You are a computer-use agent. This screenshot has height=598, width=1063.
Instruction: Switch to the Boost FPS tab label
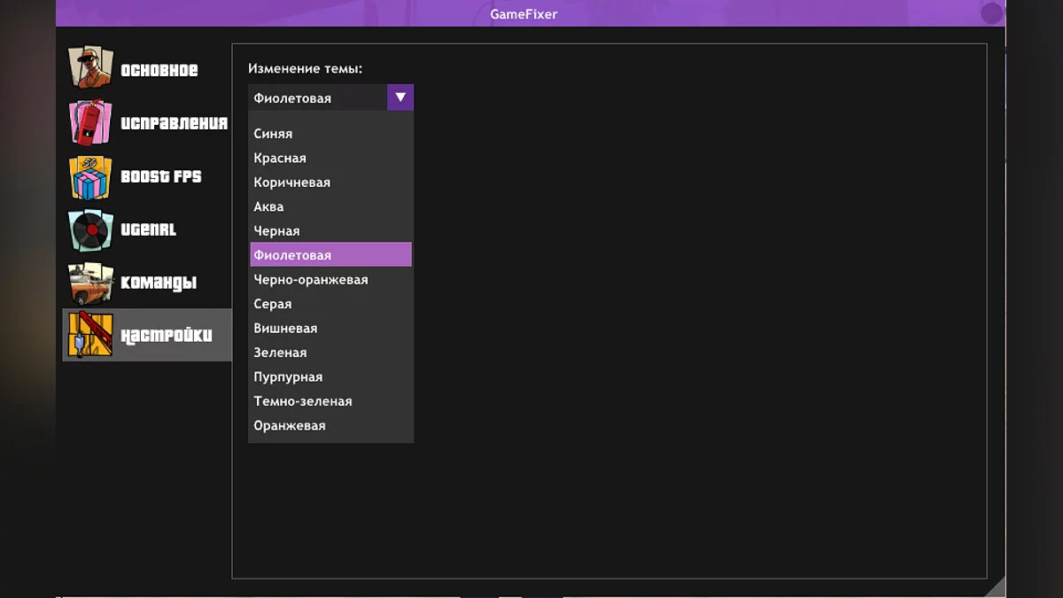160,176
